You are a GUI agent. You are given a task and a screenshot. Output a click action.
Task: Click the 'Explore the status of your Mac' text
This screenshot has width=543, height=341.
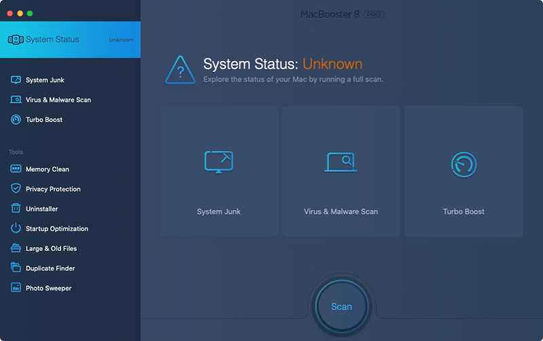[293, 79]
